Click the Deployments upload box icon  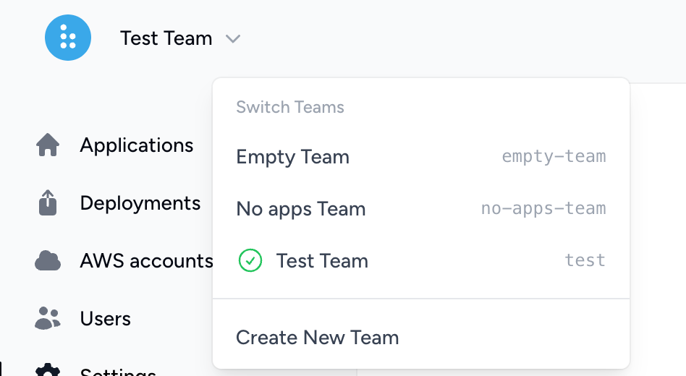(48, 203)
